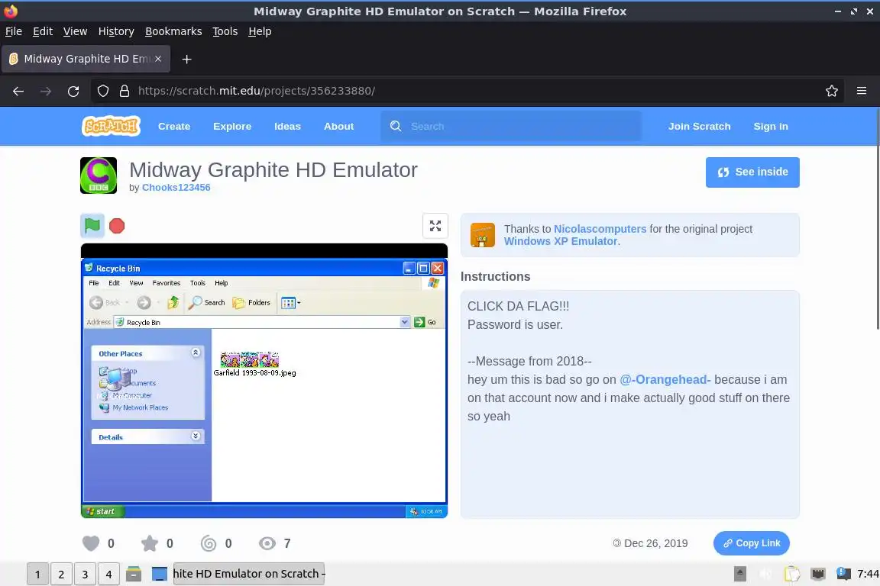Open a new browser tab

[x=187, y=59]
